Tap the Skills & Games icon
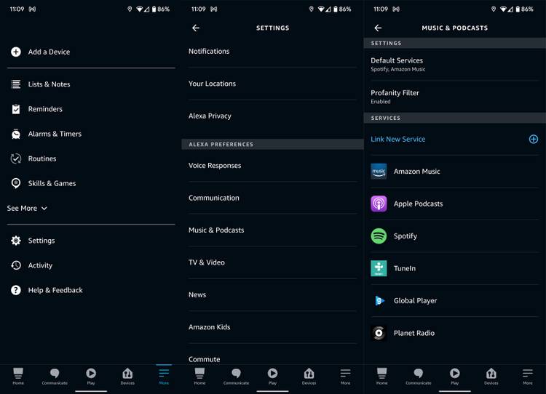546x394 pixels. pos(16,183)
